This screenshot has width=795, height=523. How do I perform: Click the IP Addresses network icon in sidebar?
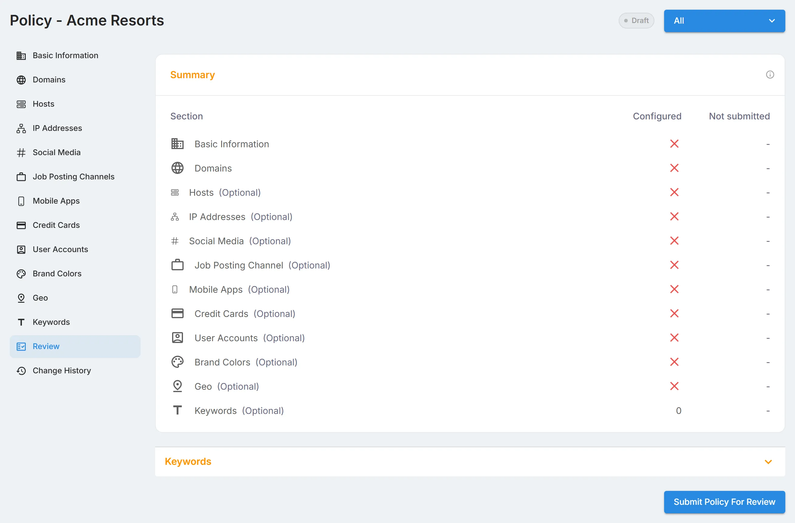click(x=21, y=128)
